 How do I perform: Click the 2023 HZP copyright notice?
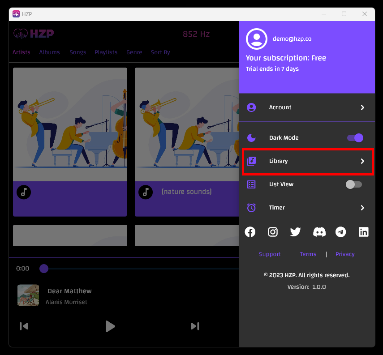[307, 275]
